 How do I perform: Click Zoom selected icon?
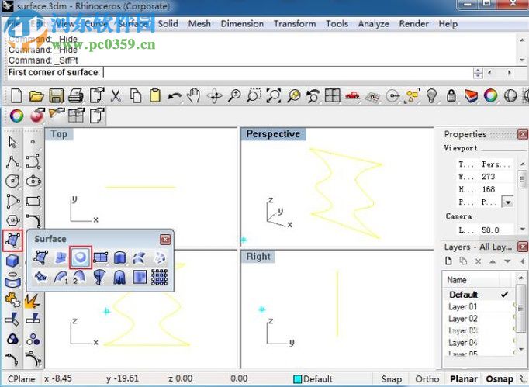pos(294,96)
